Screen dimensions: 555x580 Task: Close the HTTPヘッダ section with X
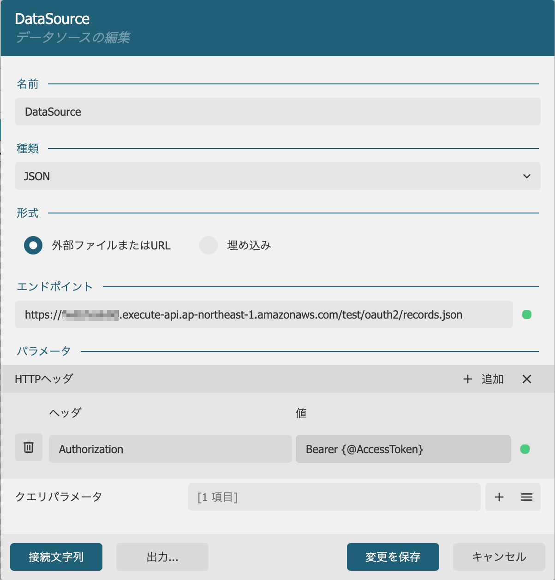(x=527, y=379)
